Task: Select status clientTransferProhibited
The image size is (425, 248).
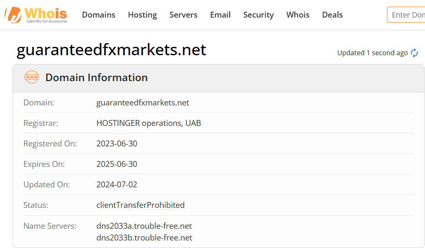Action: coord(140,205)
